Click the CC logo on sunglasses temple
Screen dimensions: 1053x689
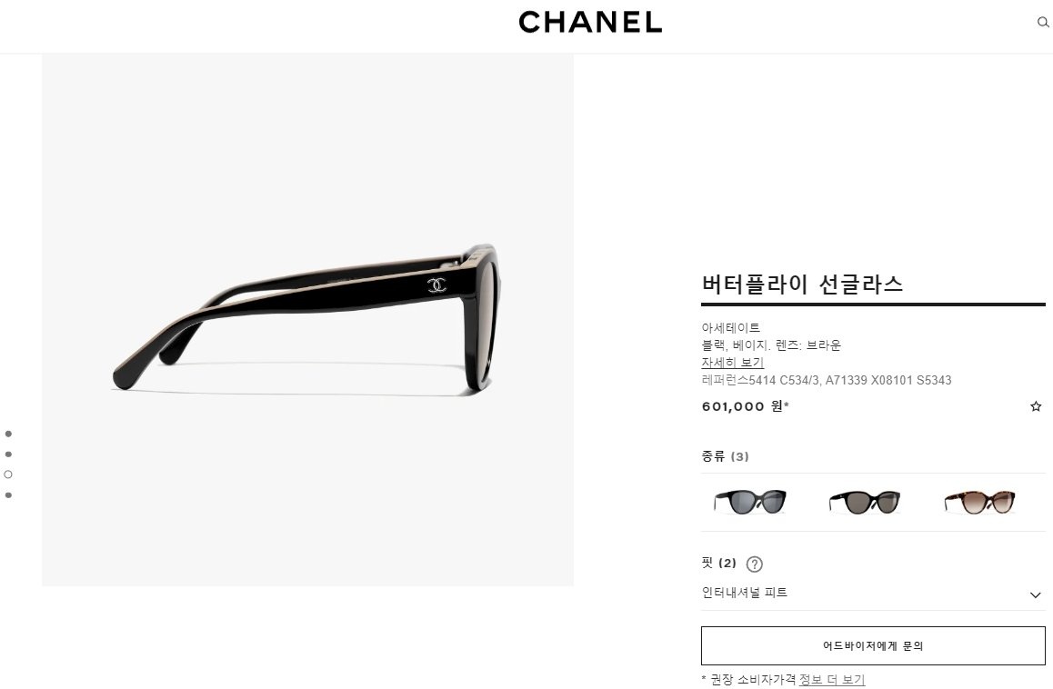pyautogui.click(x=436, y=285)
